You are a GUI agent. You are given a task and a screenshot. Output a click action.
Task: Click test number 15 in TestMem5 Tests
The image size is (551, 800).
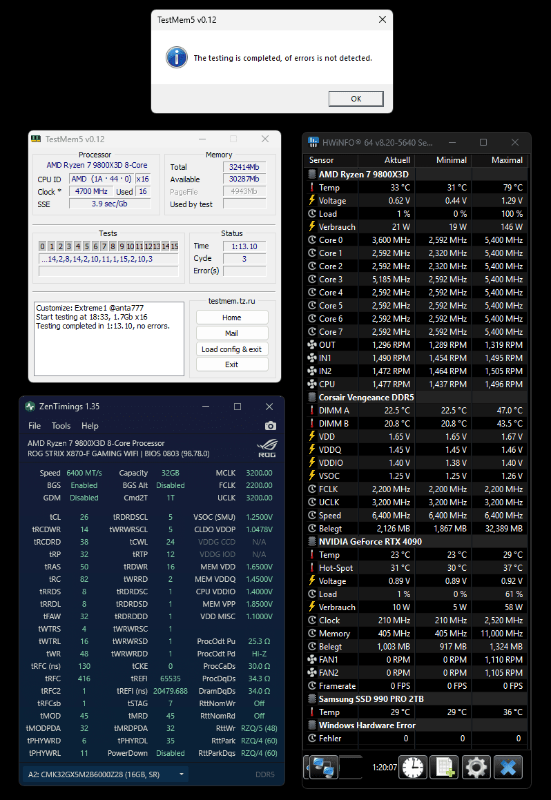175,246
